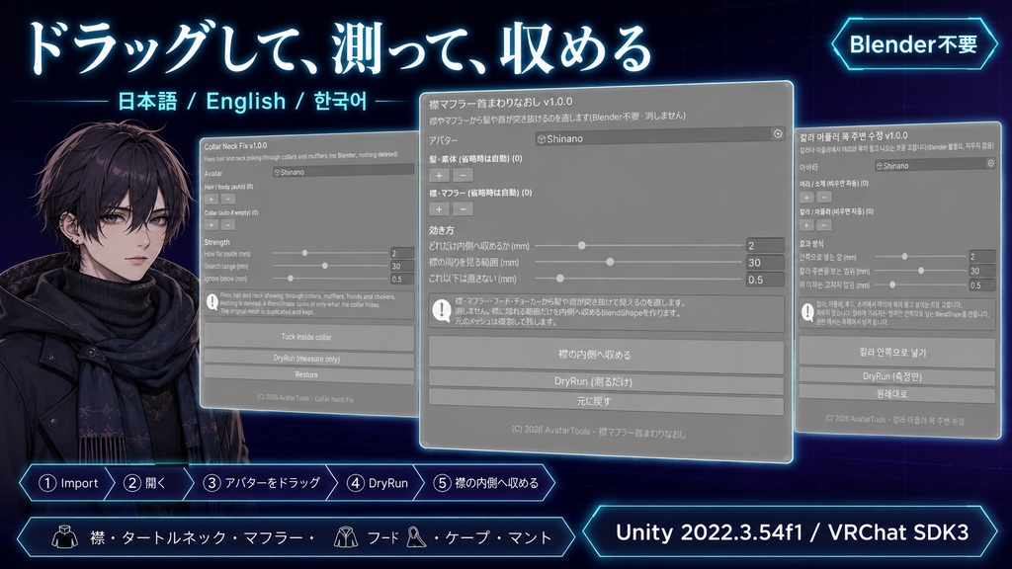The image size is (1012, 569).
Task: Click the Collar Neck Fix v1.0.0 title
Action: click(x=235, y=146)
